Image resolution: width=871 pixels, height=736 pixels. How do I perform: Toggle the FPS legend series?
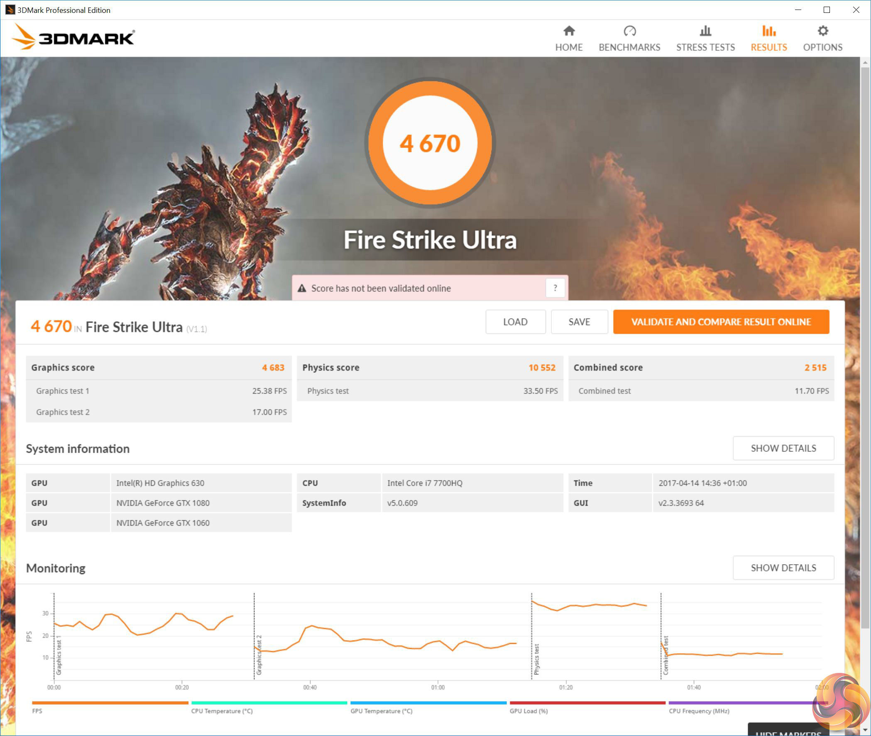pyautogui.click(x=37, y=711)
